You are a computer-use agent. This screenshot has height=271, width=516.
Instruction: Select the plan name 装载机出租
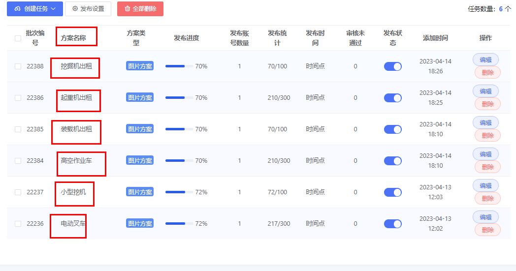click(x=76, y=129)
